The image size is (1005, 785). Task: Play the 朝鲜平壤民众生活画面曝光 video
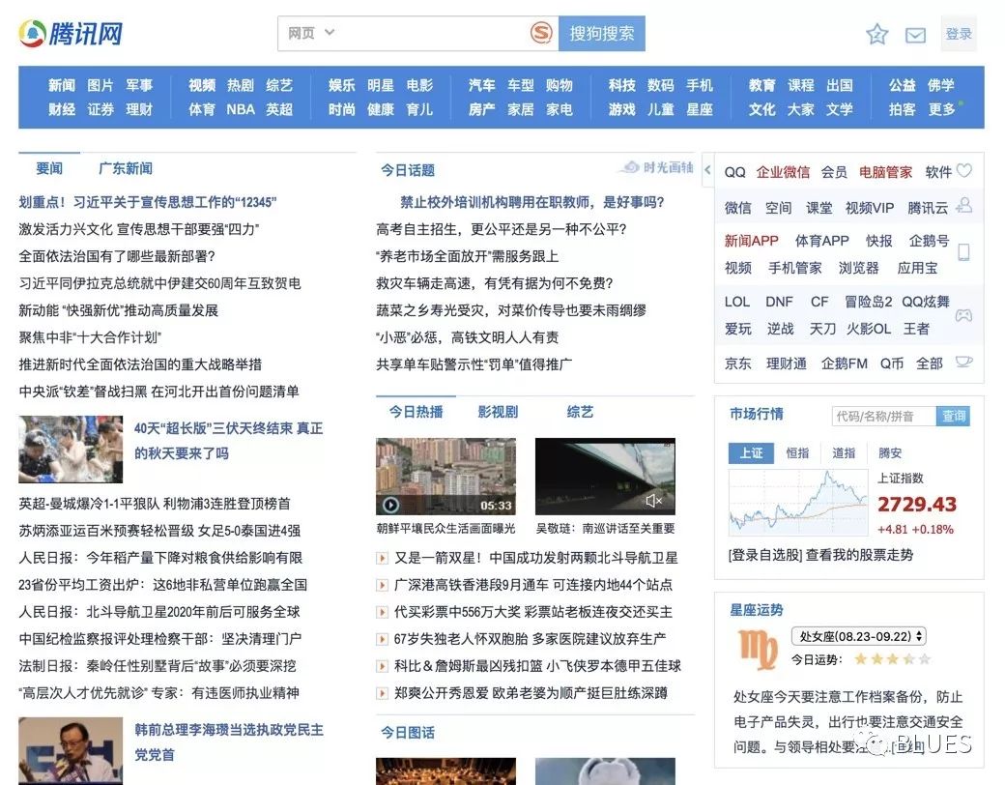[x=390, y=505]
